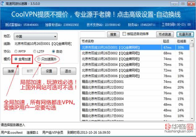Select node 北京市双线10月26日0001【QQ金牌网吧】
The height and width of the screenshot is (137, 196).
pyautogui.click(x=135, y=47)
